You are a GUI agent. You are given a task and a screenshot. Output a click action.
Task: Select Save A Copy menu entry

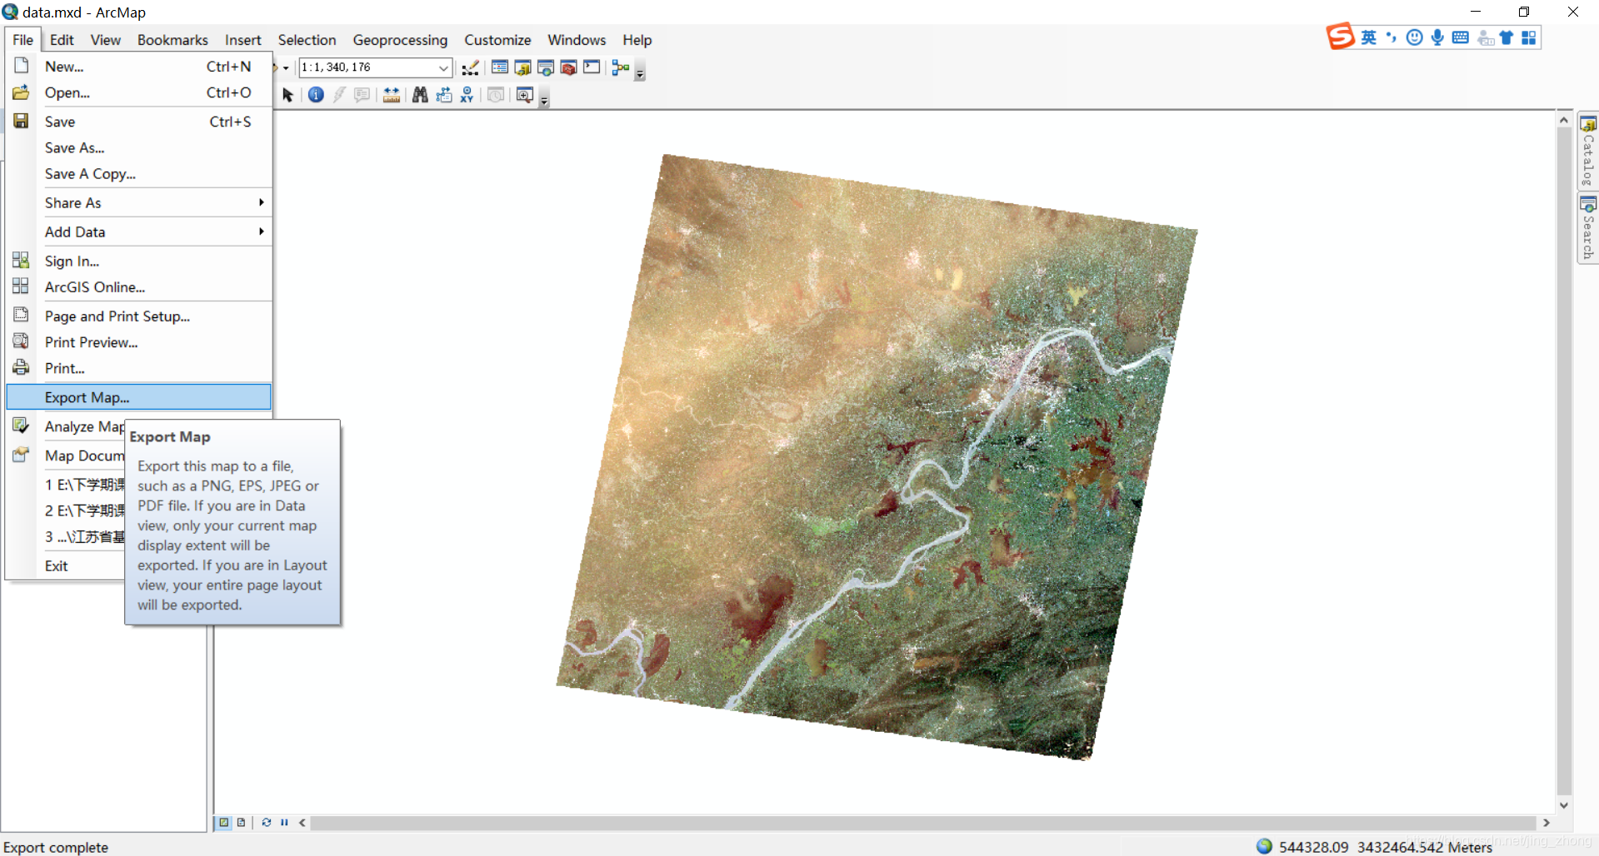(138, 174)
